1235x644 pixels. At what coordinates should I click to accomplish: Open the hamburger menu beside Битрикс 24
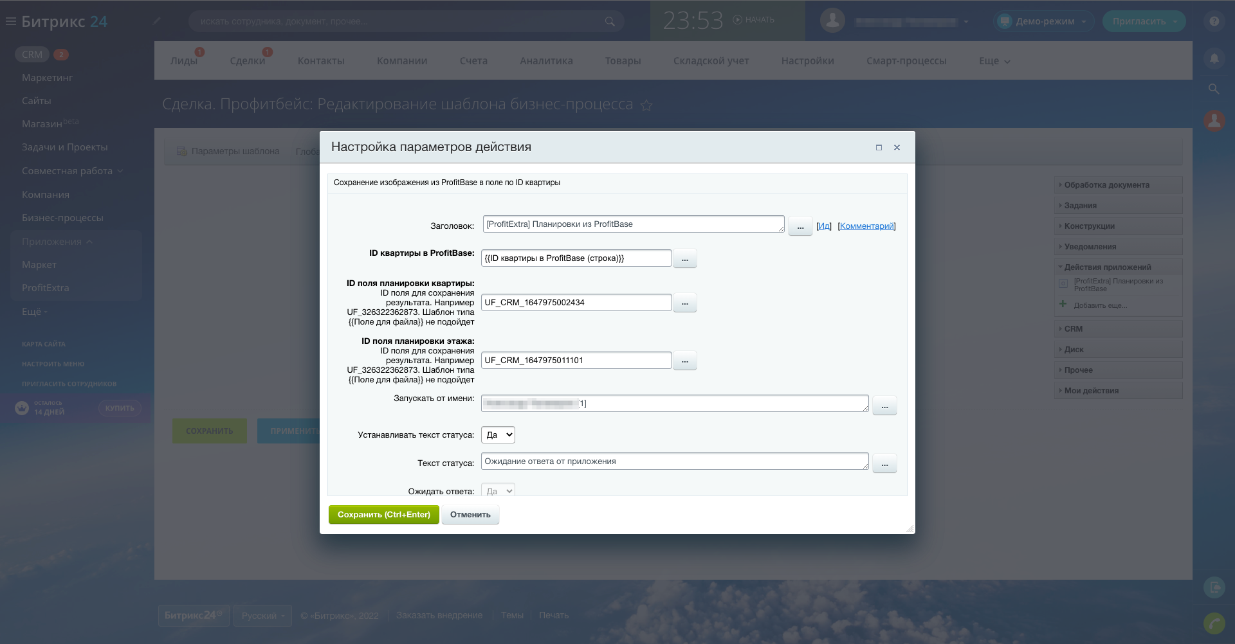pos(10,21)
